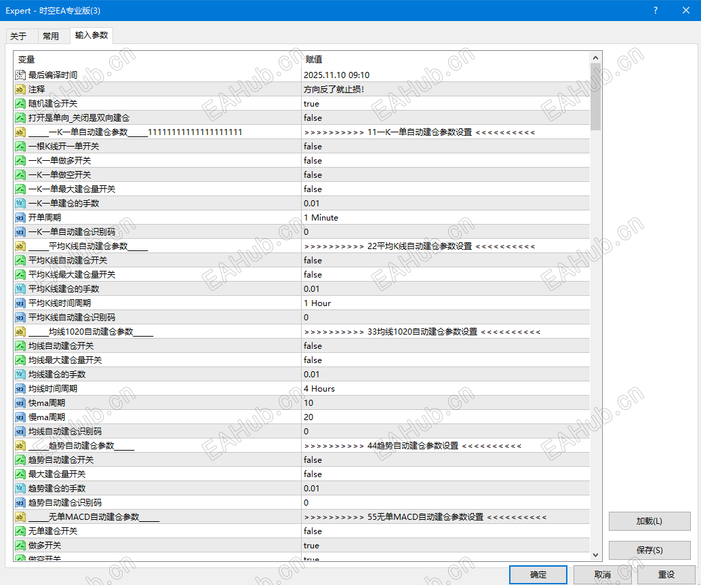Click integer icon beside 慢ma周期
Image resolution: width=701 pixels, height=585 pixels.
pyautogui.click(x=20, y=417)
